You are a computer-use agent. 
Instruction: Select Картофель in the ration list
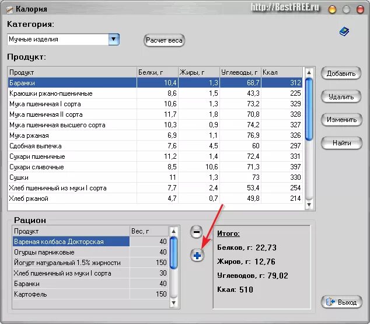90,294
